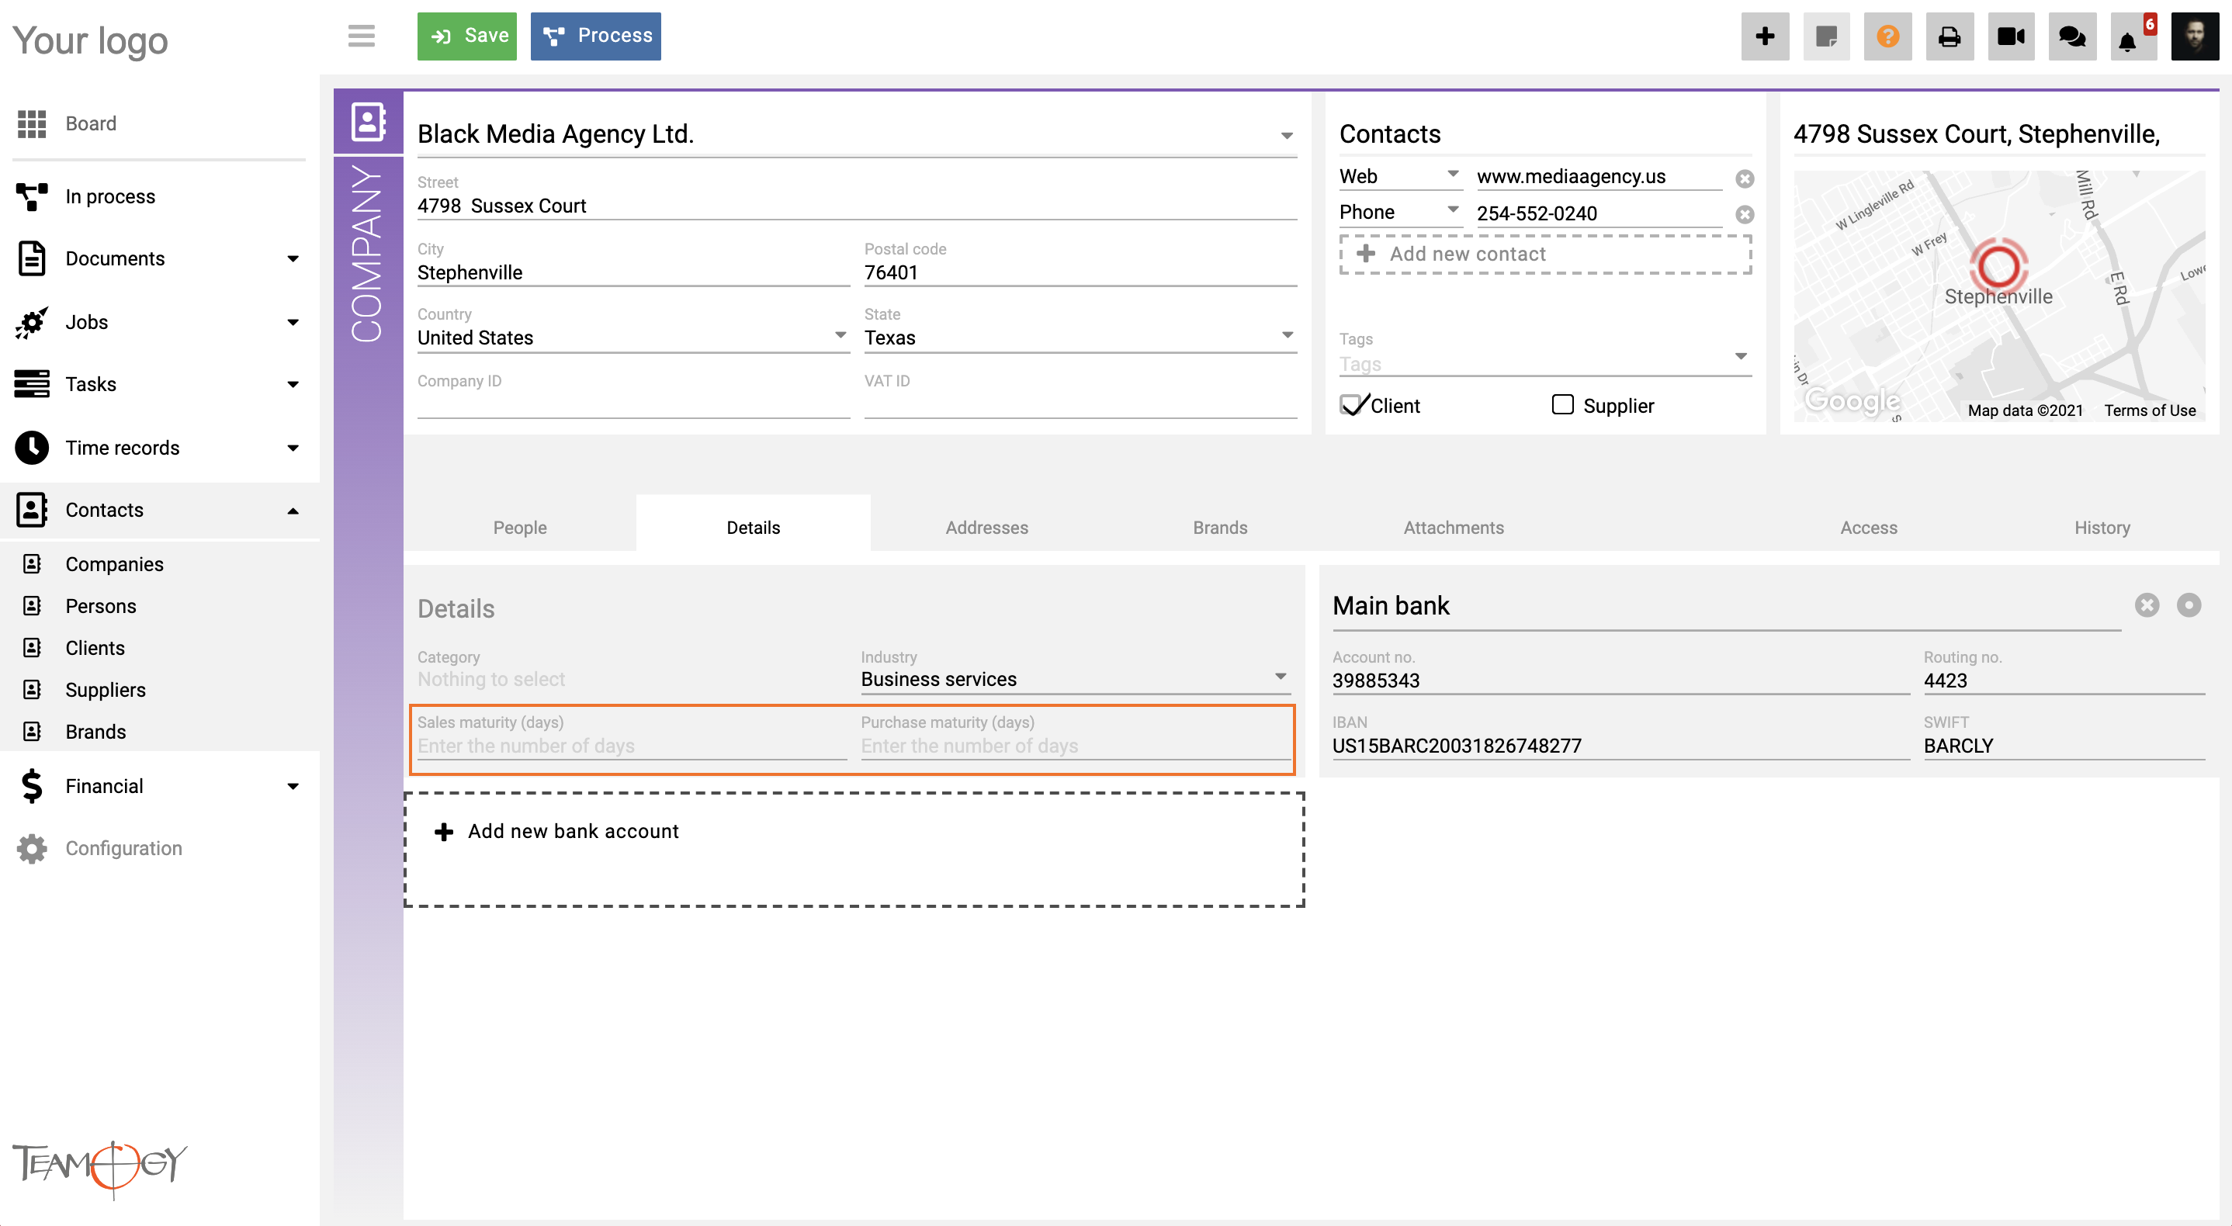Uncheck the Client checkbox
The height and width of the screenshot is (1226, 2232).
1353,404
